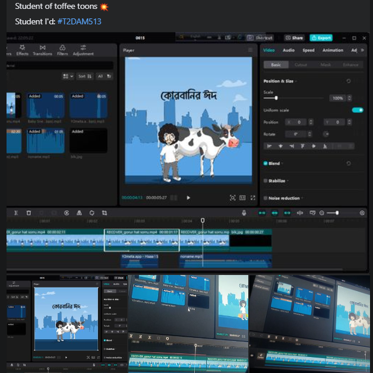Reset Position & Size with the reset icon
Viewport: 373px width, 373px height.
pos(348,81)
